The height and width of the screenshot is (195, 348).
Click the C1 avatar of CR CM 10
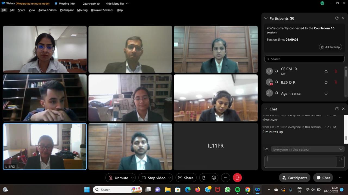(269, 71)
